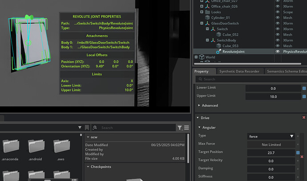Click the Target Velocity value field
This screenshot has width=307, height=181.
pos(271,161)
